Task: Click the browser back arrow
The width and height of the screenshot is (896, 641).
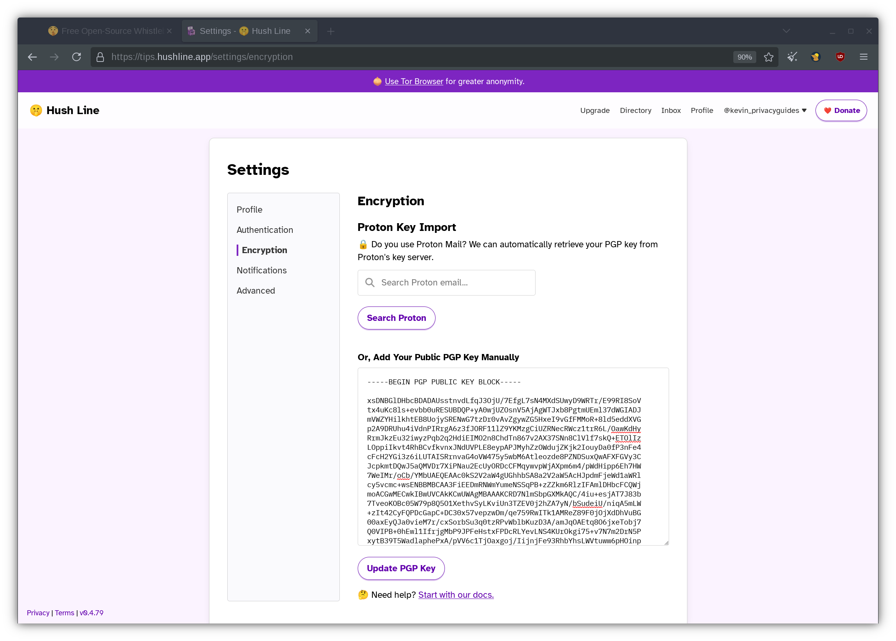Action: click(32, 57)
